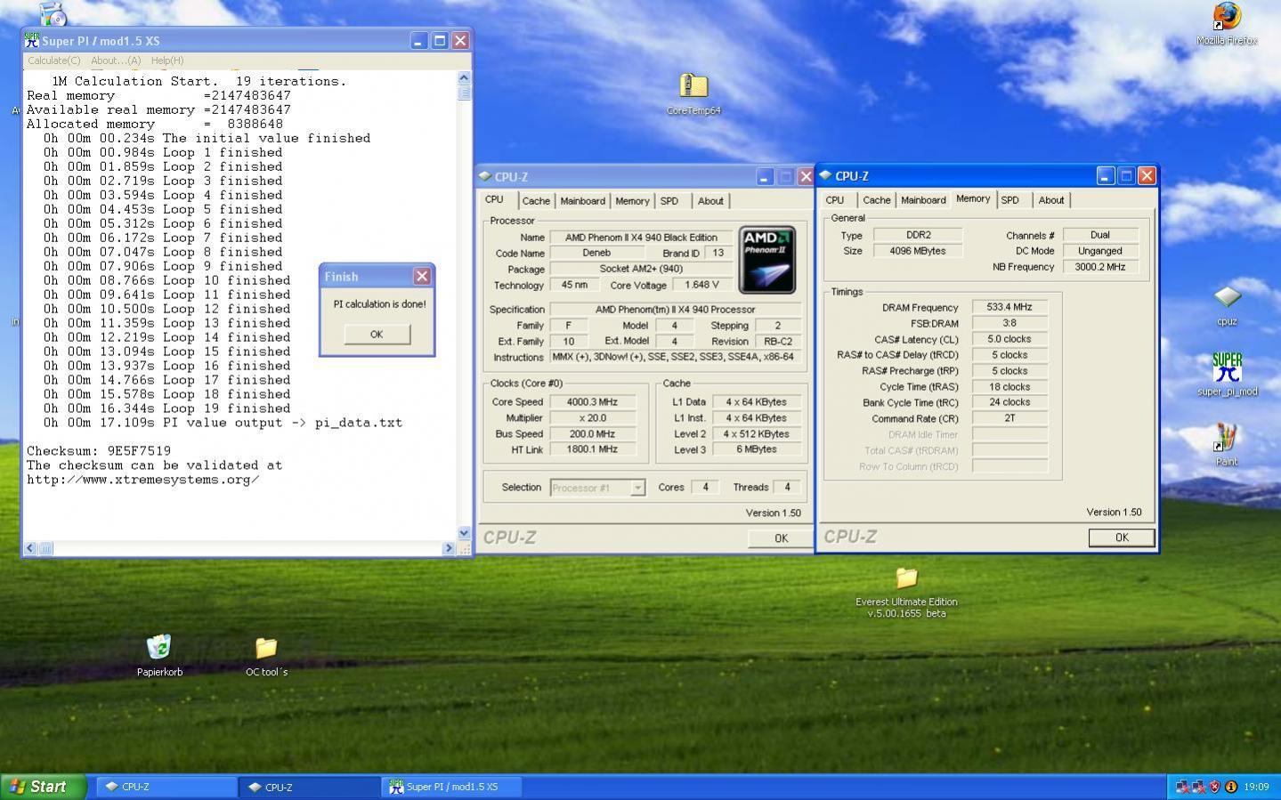The height and width of the screenshot is (800, 1281).
Task: Click OK in the CPU-Z Memory window
Action: tap(1122, 537)
